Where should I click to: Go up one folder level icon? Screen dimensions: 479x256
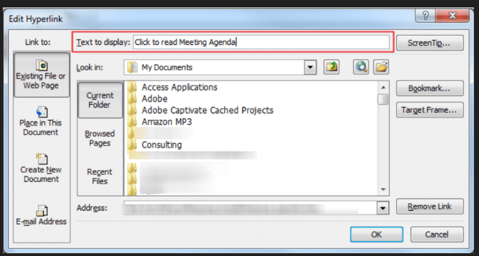(x=331, y=67)
